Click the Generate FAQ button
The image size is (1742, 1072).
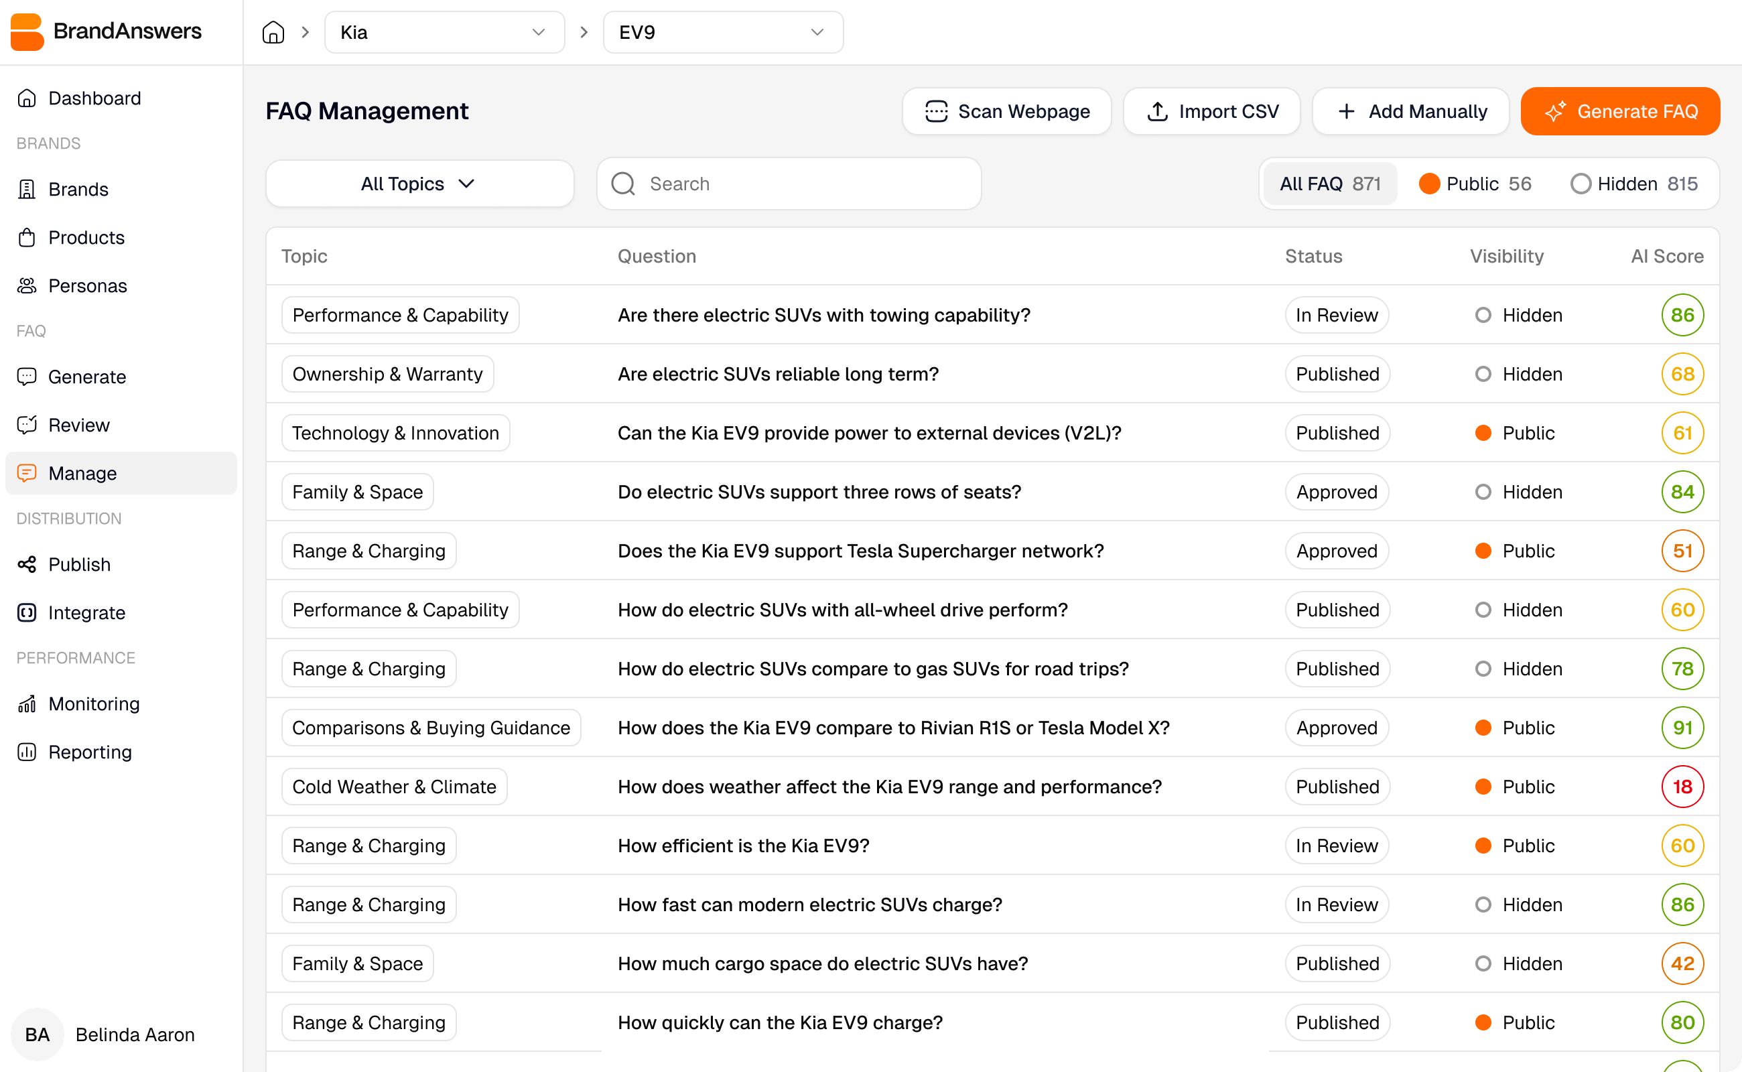click(x=1620, y=111)
